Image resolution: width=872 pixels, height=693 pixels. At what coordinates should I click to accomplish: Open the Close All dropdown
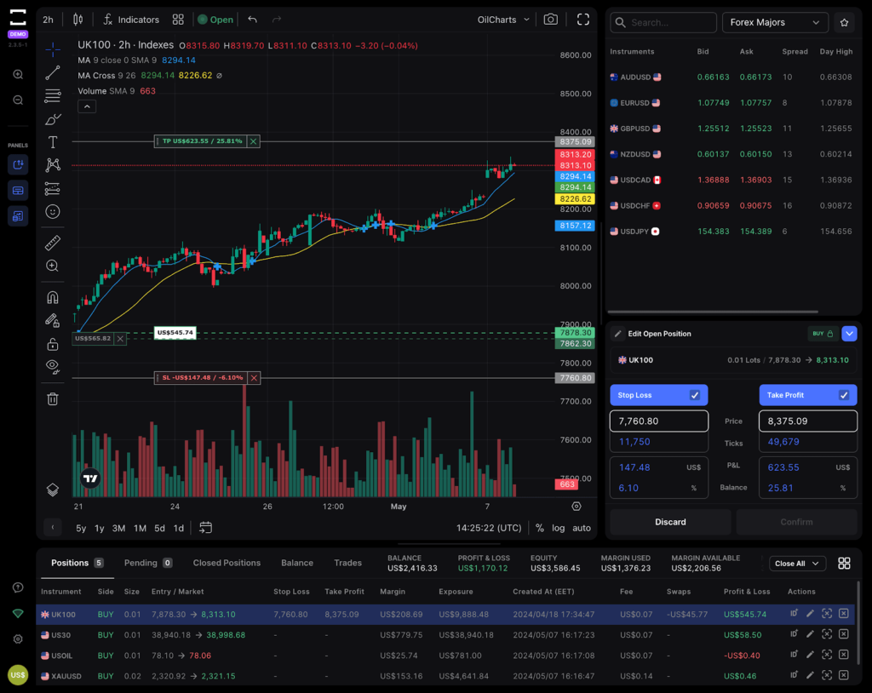click(x=797, y=564)
